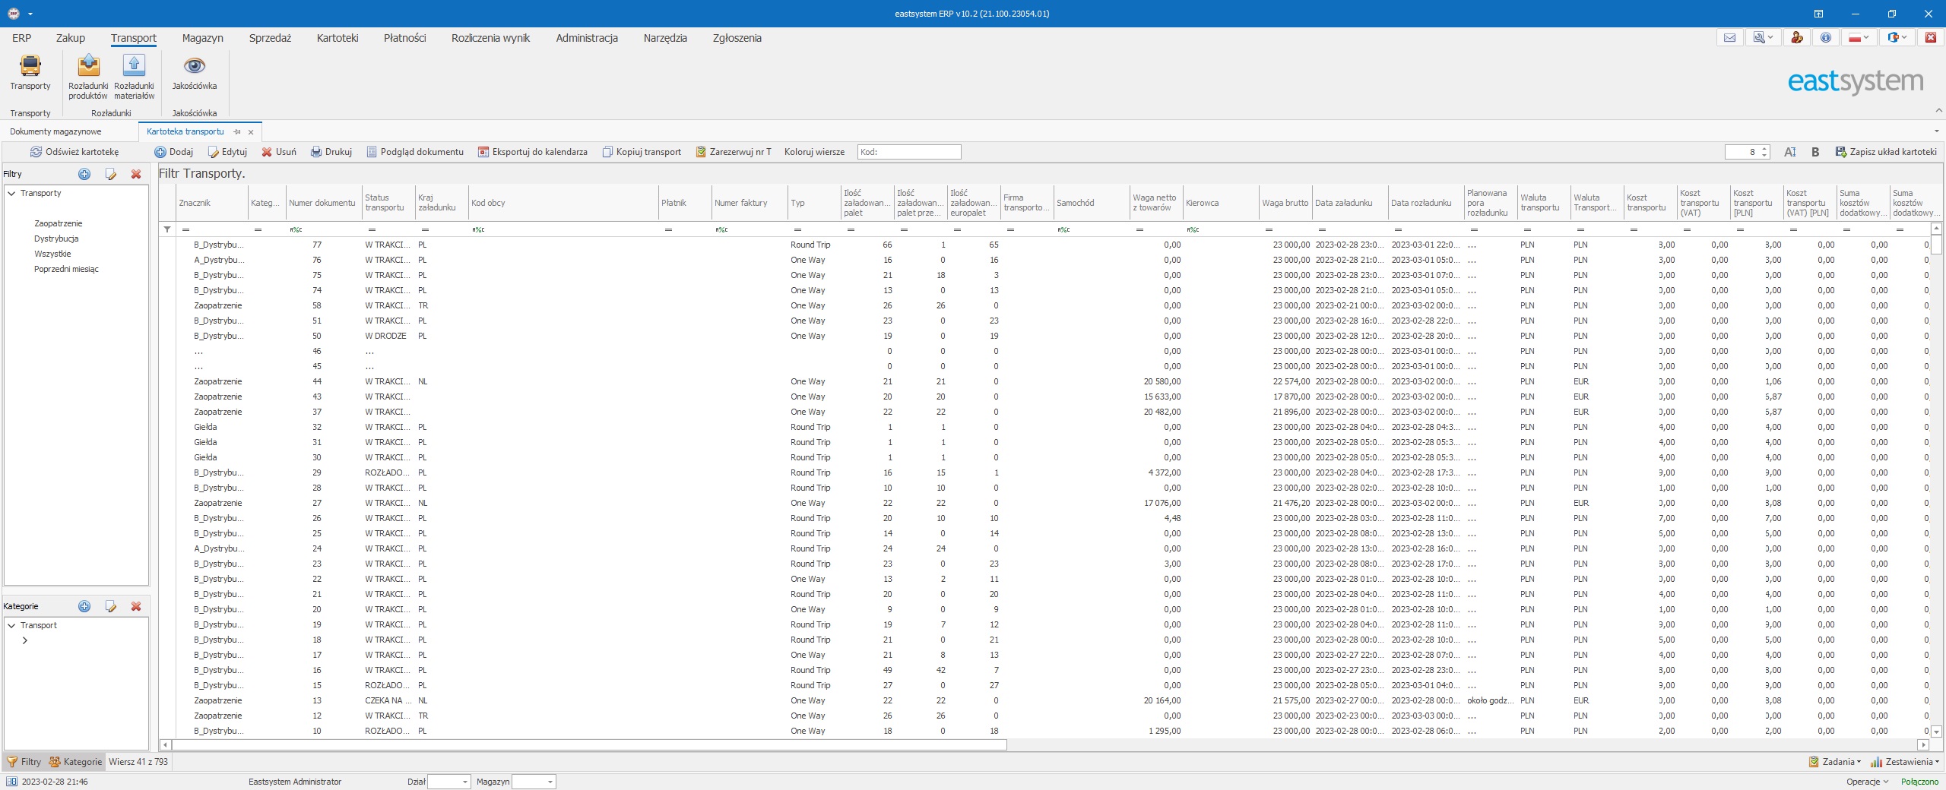The image size is (1946, 790).
Task: Add a new filter in Filtry panel
Action: 84,174
